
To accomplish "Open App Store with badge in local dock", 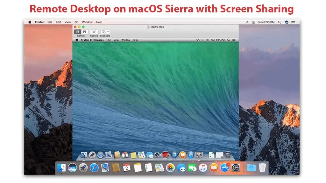I will click(x=225, y=167).
